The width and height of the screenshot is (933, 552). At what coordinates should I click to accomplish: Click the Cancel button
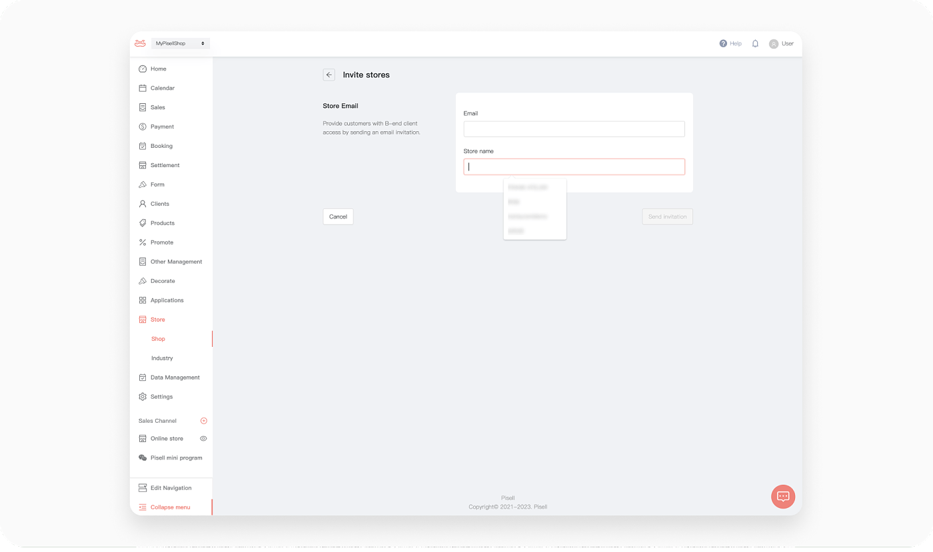point(338,216)
